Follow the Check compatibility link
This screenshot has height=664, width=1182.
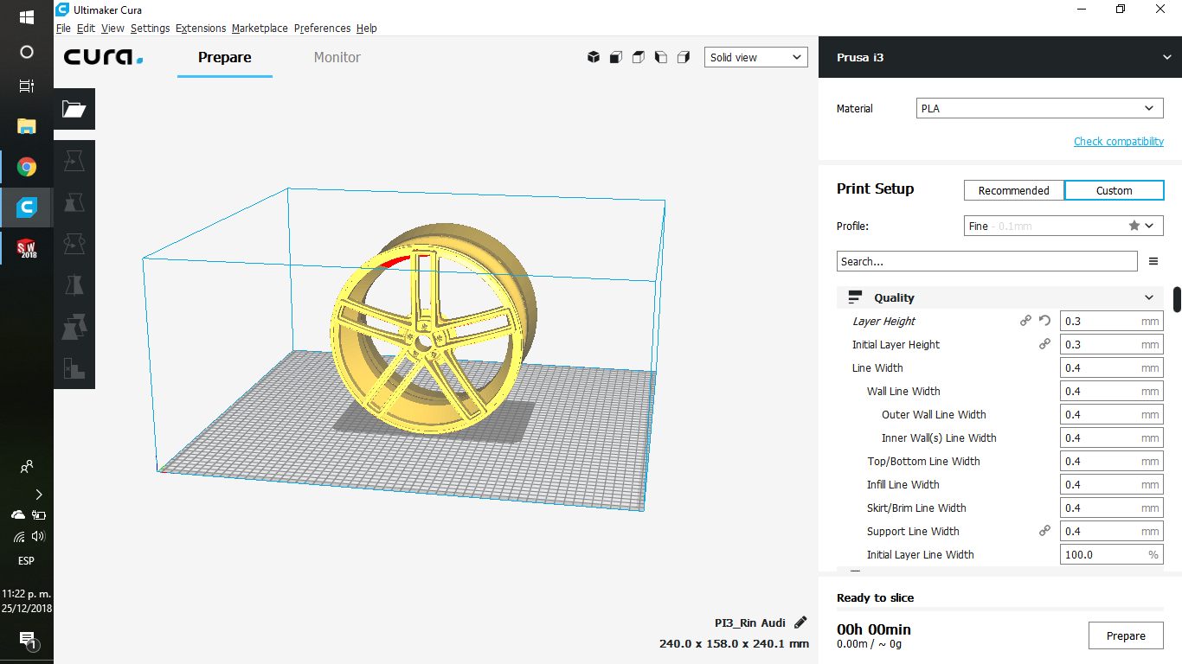(x=1119, y=141)
